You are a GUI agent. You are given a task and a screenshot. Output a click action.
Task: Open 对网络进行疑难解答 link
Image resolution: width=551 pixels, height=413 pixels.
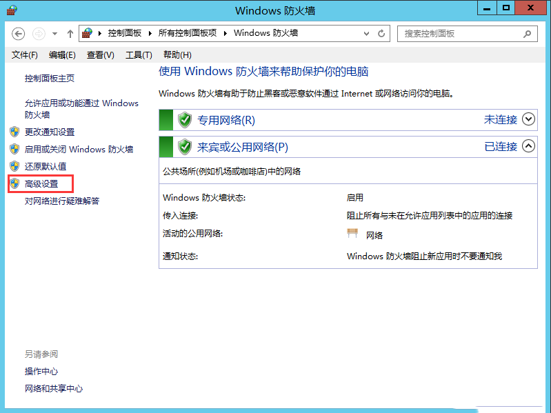point(62,201)
